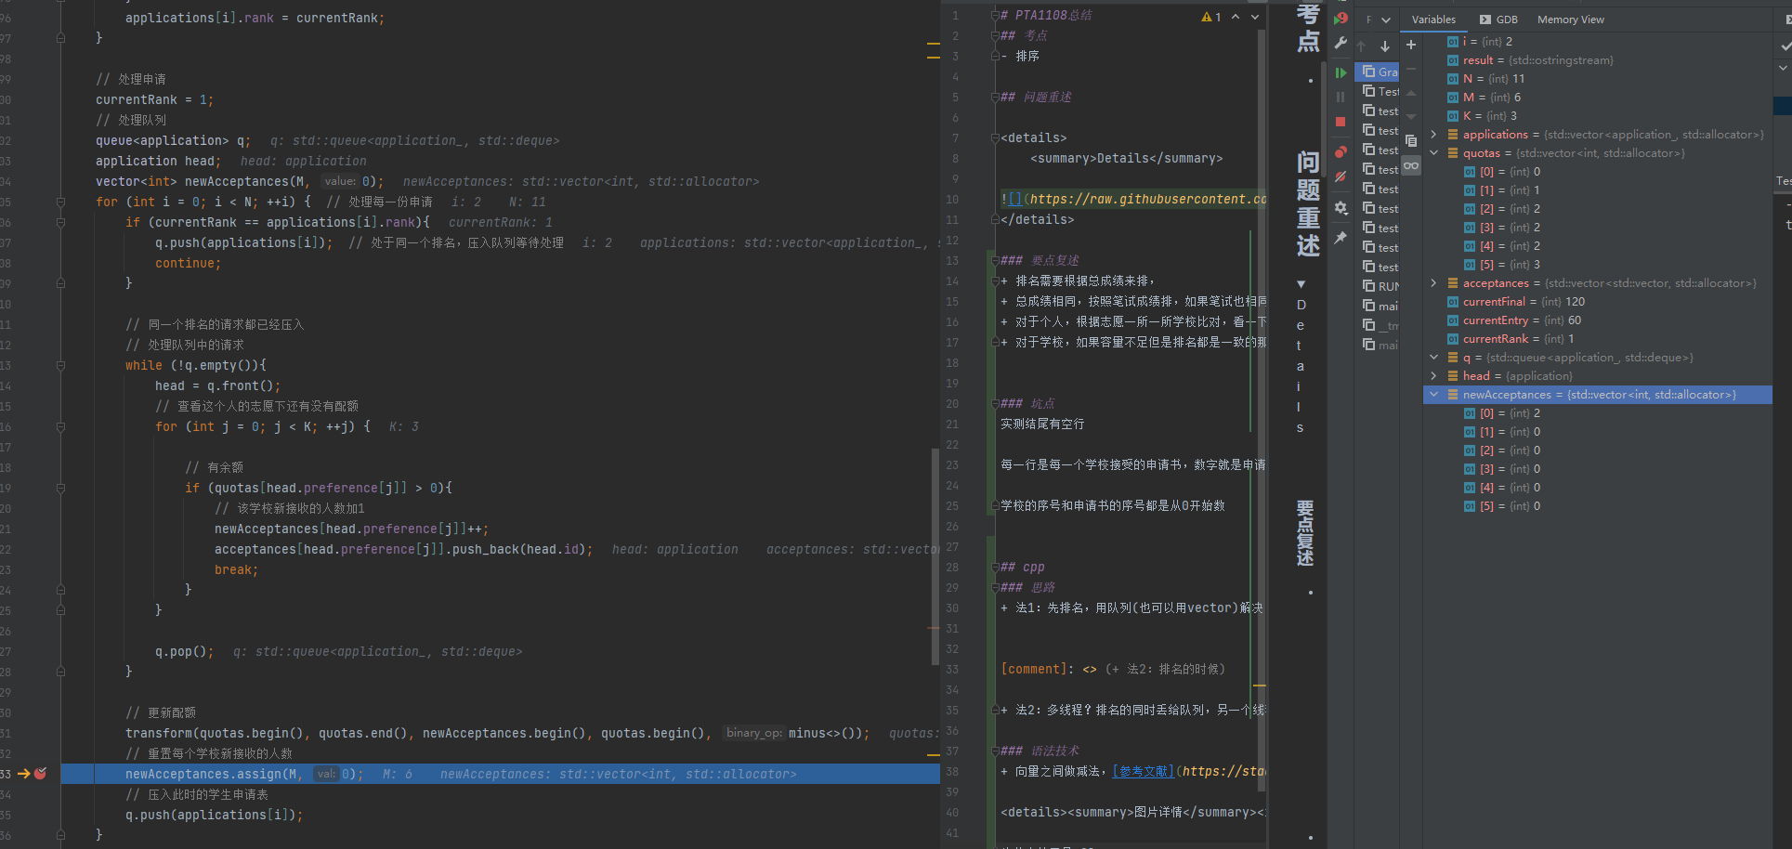Click 'currentRank = 1;' code line
This screenshot has height=849, width=1792.
tap(154, 99)
